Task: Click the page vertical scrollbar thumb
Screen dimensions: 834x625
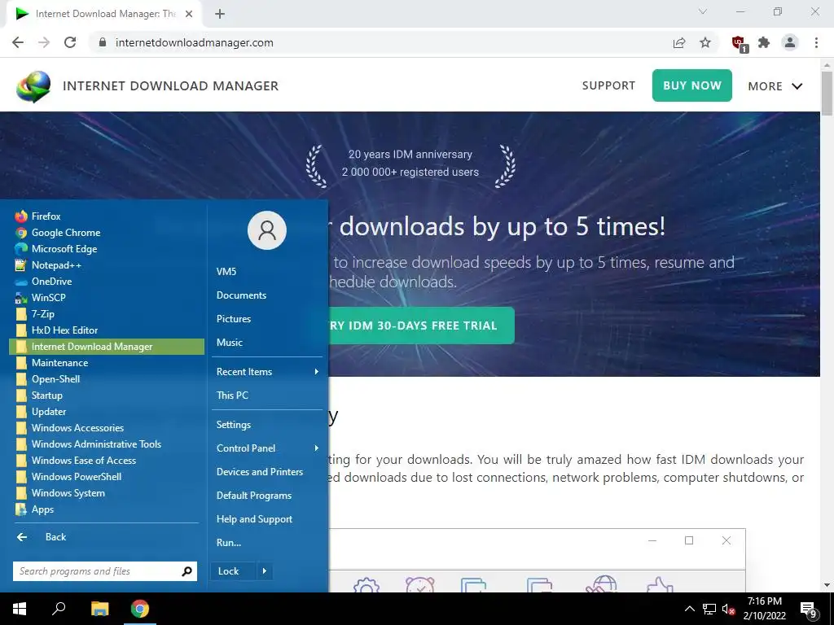Action: [827, 93]
